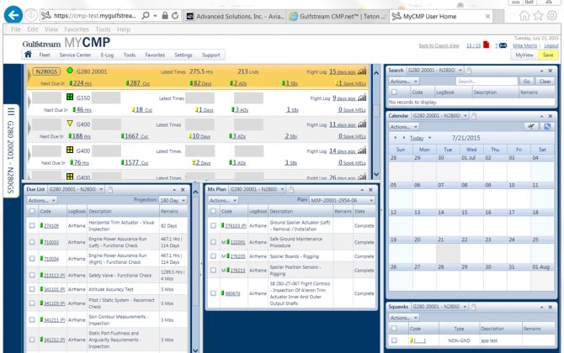This screenshot has width=564, height=353.
Task: Open the Due List Projection 180 Day dropdown
Action: (173, 200)
